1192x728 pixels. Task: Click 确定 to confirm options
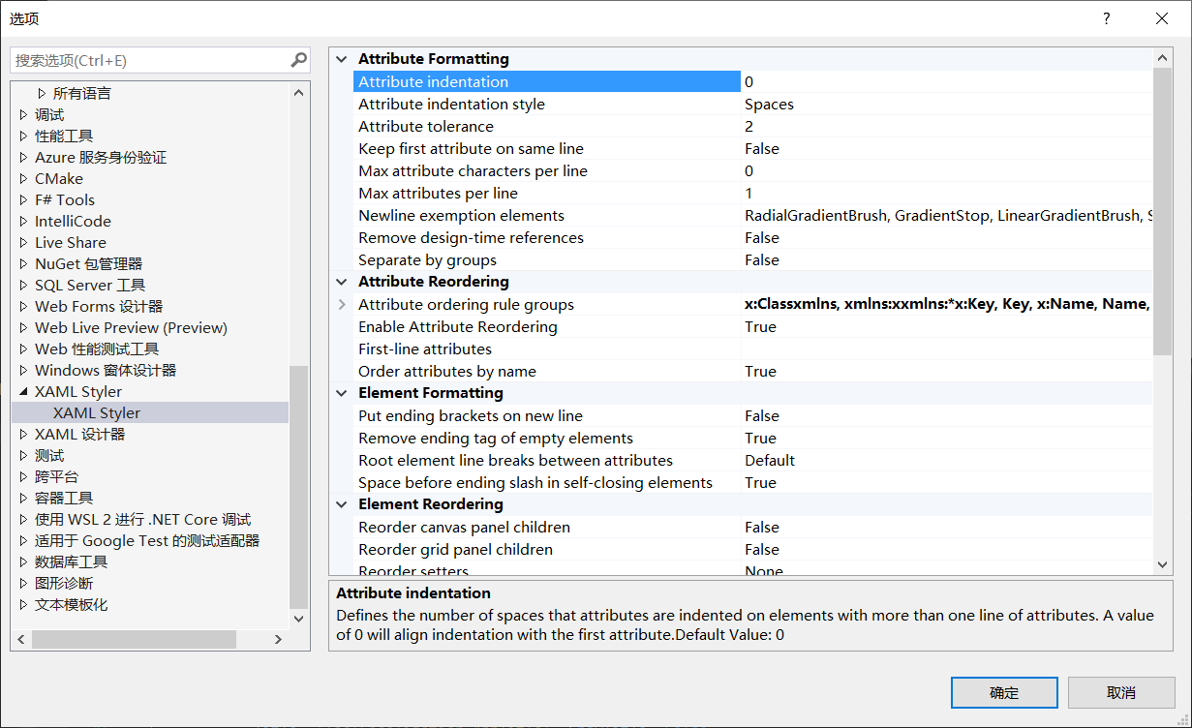pos(1004,692)
